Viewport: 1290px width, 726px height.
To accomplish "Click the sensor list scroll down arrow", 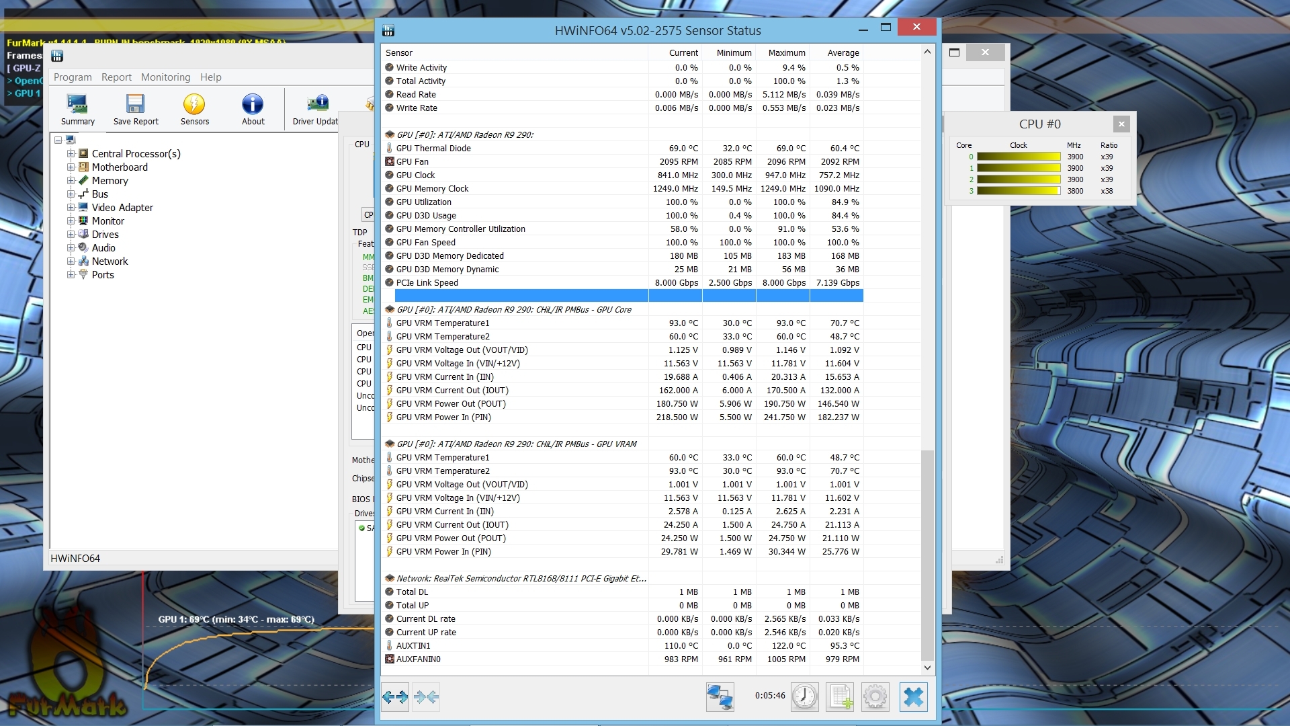I will click(x=927, y=668).
